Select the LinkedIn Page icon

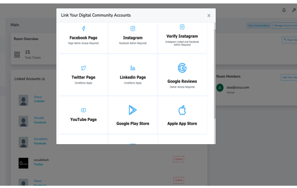(133, 68)
